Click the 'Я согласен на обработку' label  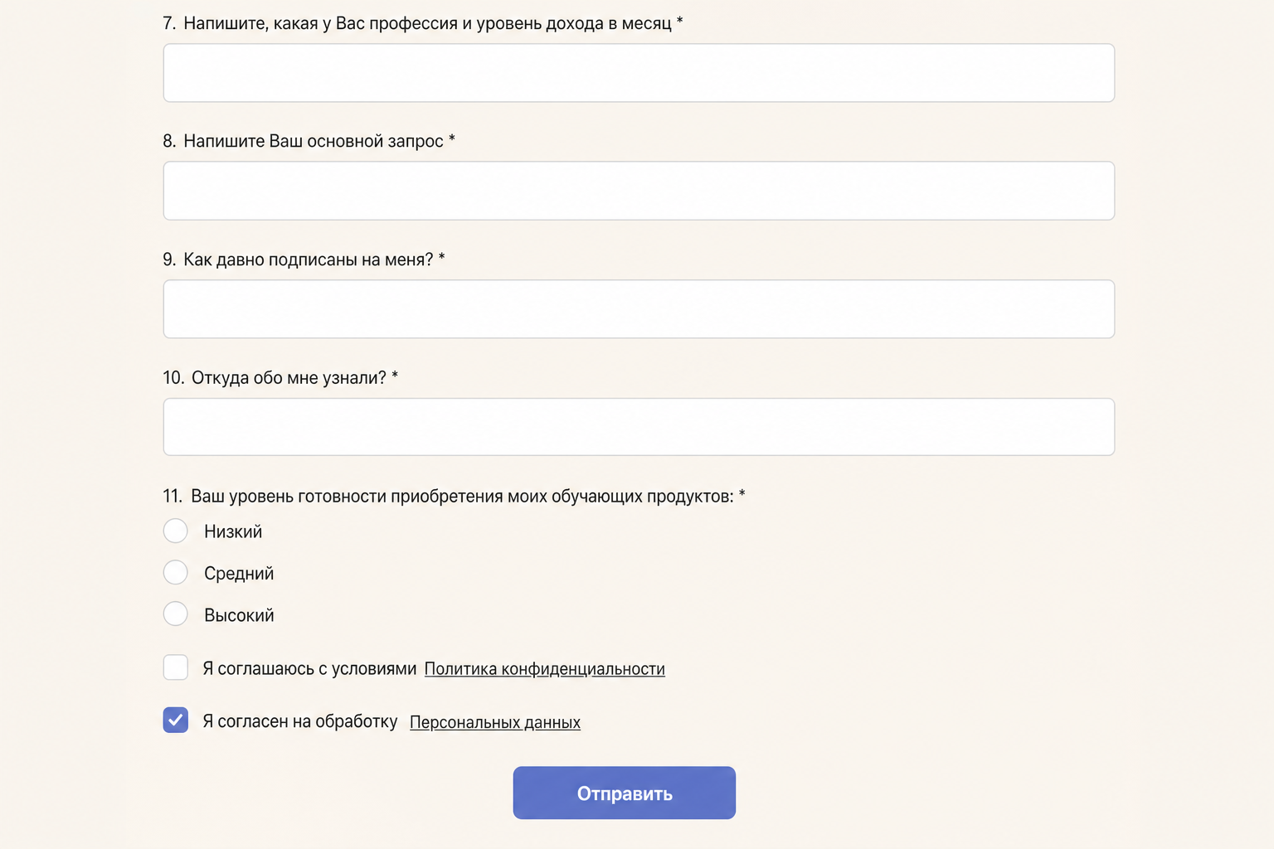300,721
